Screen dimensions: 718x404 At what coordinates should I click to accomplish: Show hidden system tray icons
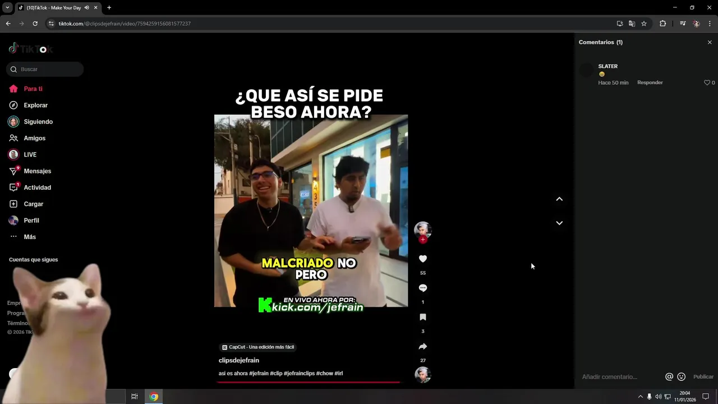point(640,397)
